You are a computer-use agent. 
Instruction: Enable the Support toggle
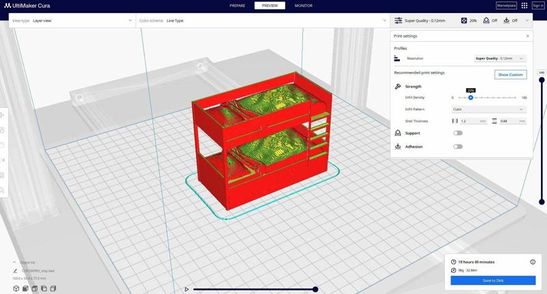(457, 133)
